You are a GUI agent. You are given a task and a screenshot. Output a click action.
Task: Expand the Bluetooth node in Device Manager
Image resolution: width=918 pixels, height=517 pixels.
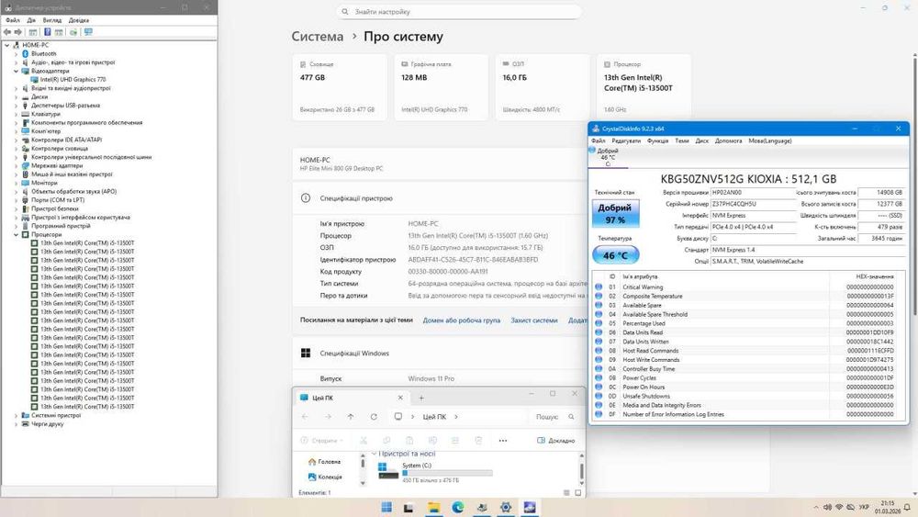[x=16, y=54]
